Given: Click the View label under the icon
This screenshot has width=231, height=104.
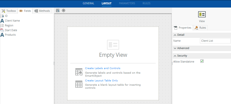Looking at the screenshot, I should click(202, 21).
